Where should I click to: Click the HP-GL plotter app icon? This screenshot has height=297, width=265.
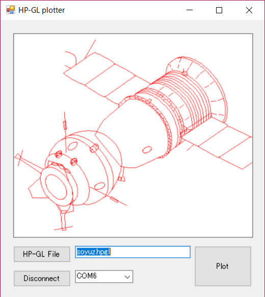click(x=11, y=10)
